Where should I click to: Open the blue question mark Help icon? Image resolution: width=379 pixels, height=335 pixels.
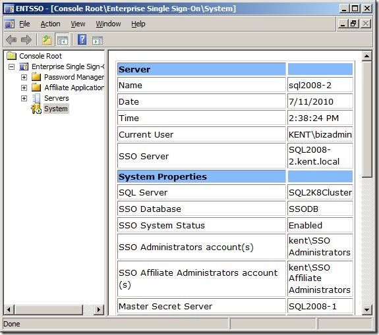tap(82, 39)
